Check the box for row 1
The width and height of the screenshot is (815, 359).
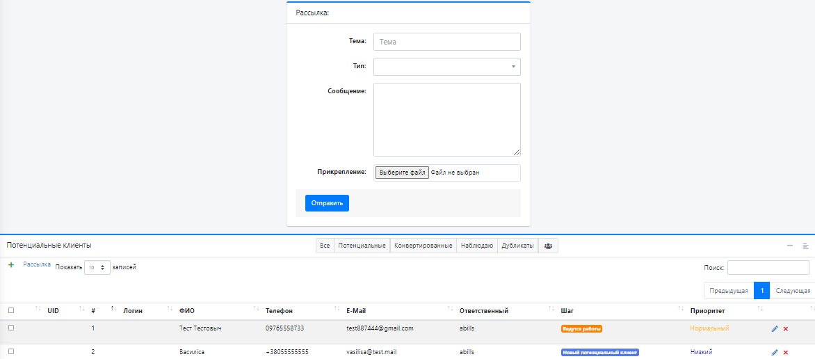11,328
